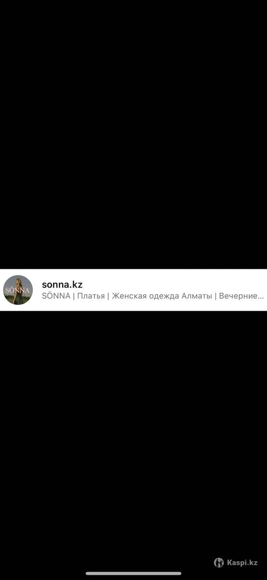Select the SÖNNA profile description line

[154, 296]
